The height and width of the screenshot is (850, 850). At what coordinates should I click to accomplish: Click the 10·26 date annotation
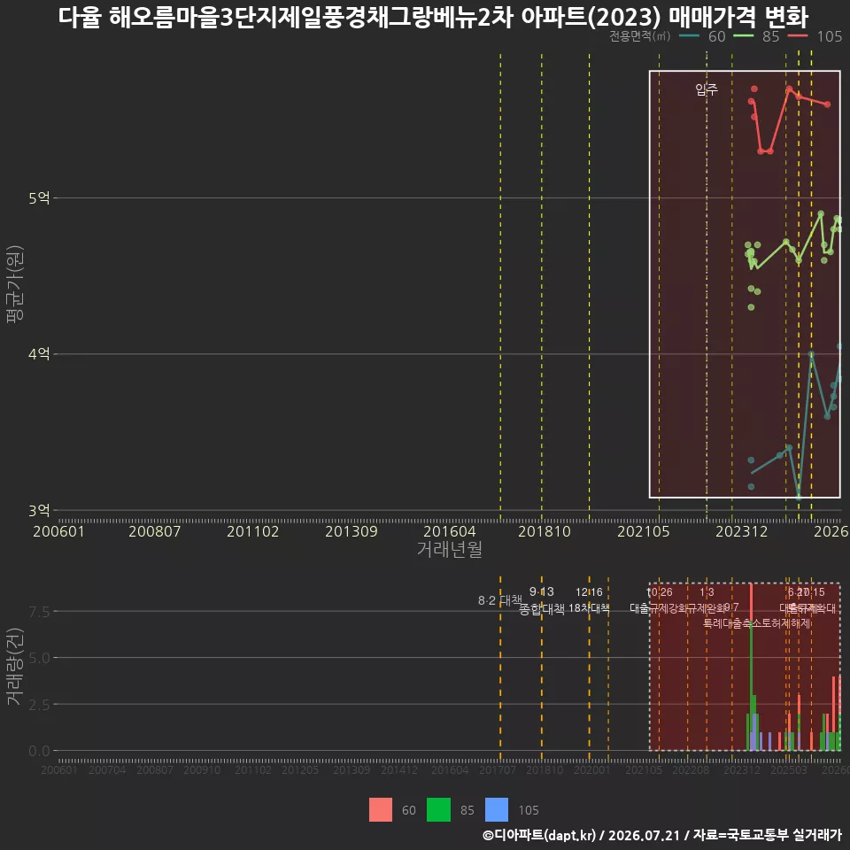[659, 592]
